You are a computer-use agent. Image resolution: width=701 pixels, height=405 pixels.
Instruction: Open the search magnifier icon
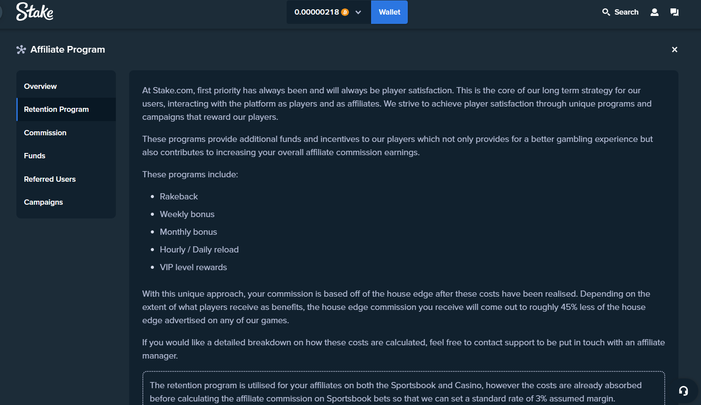pyautogui.click(x=606, y=12)
